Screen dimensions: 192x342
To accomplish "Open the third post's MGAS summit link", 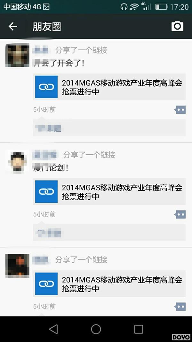I will [109, 284].
